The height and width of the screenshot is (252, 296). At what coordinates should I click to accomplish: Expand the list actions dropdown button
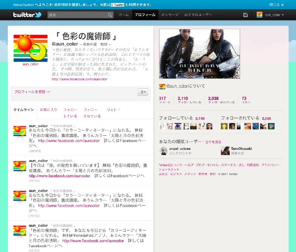point(143,92)
